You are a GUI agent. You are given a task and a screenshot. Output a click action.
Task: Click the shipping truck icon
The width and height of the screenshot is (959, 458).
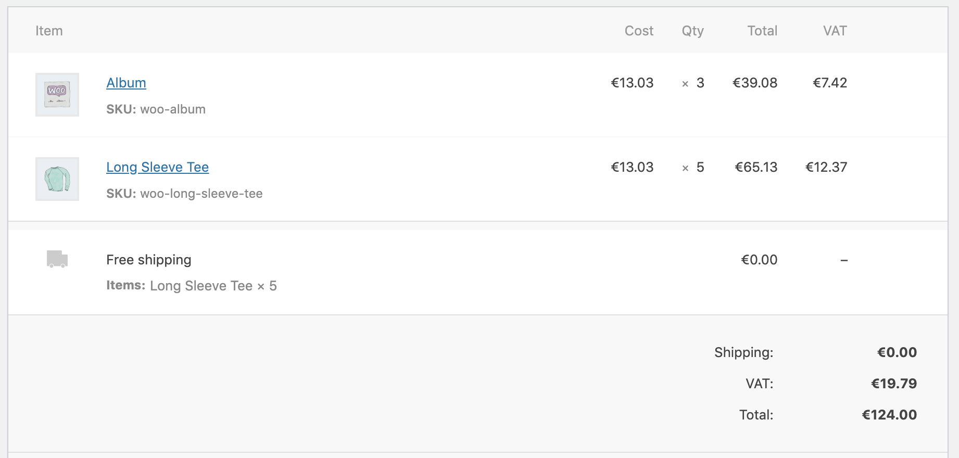[56, 260]
